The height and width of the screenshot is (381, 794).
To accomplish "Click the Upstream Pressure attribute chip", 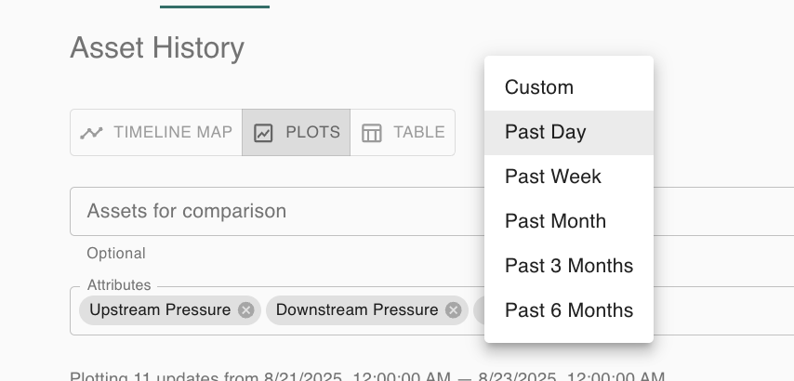I will (160, 310).
